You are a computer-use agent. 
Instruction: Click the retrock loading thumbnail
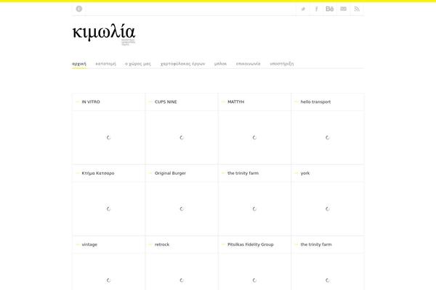182,272
